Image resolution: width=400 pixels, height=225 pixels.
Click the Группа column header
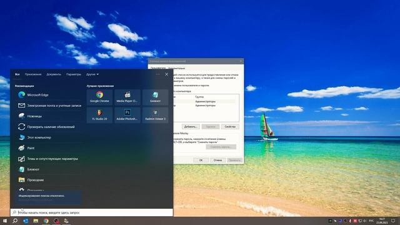(x=199, y=97)
